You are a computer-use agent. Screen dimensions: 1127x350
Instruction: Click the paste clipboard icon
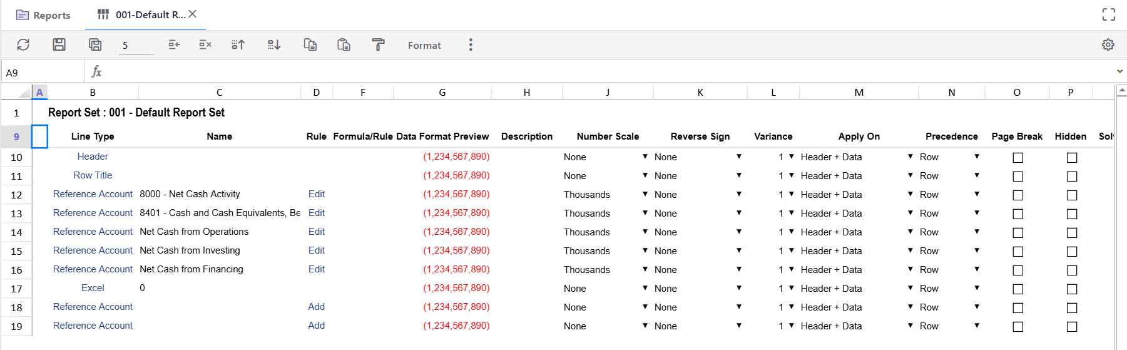(344, 44)
